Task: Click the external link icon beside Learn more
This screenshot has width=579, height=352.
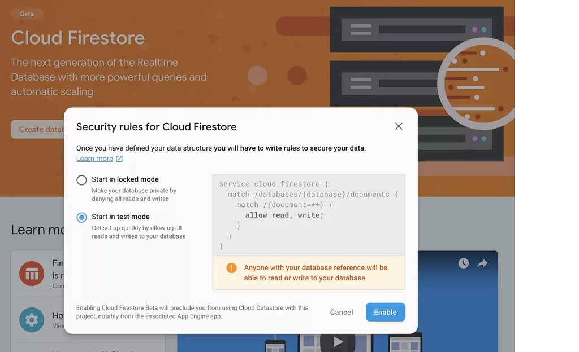Action: [119, 159]
